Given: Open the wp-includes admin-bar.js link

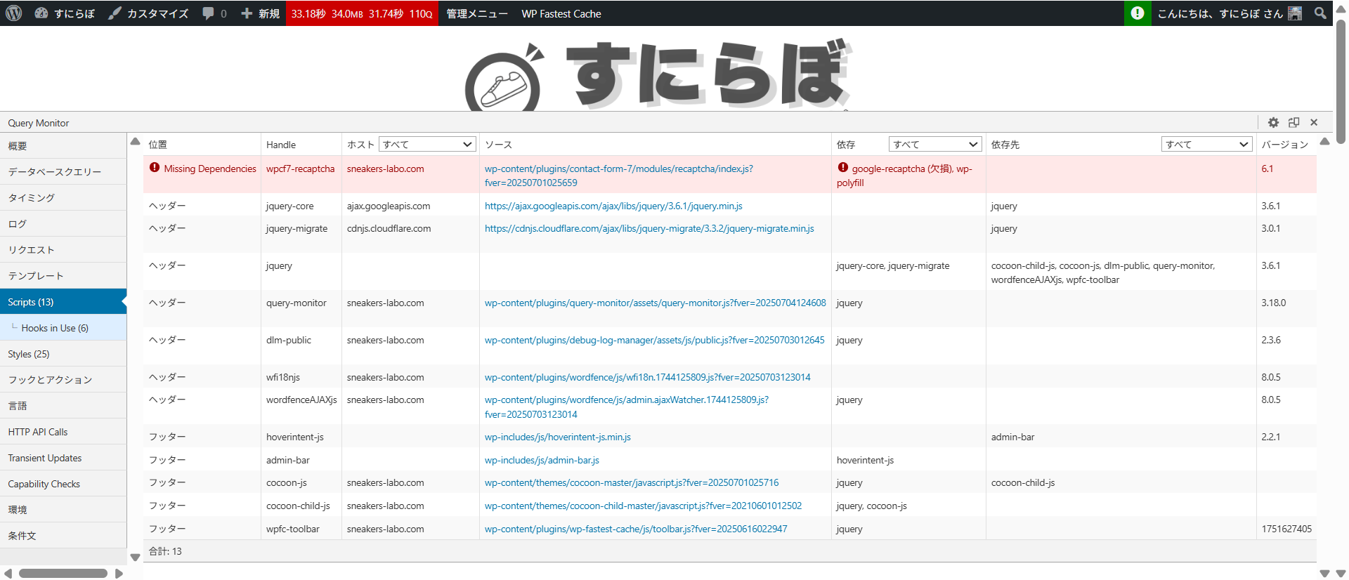Looking at the screenshot, I should 542,460.
